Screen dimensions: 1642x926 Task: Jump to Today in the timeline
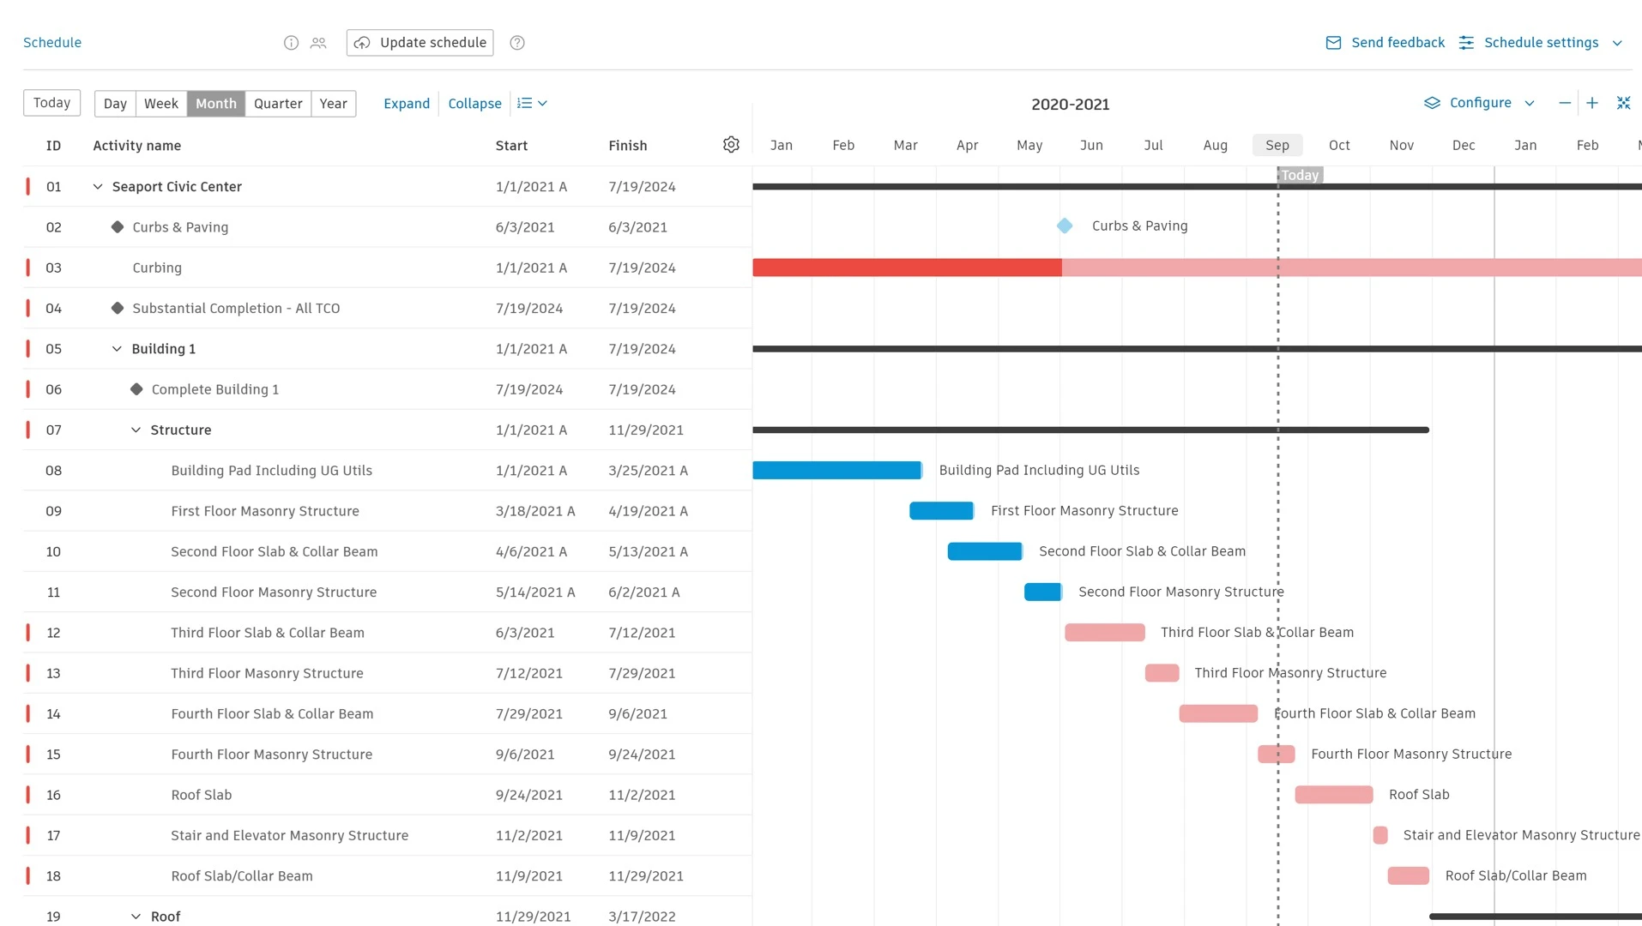point(52,103)
